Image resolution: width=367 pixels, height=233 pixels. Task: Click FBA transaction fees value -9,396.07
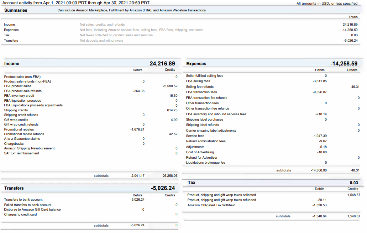320,92
